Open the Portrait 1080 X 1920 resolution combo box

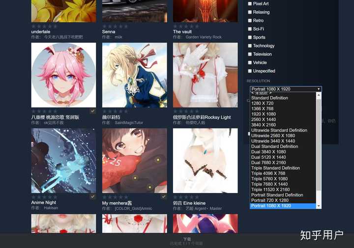286,89
